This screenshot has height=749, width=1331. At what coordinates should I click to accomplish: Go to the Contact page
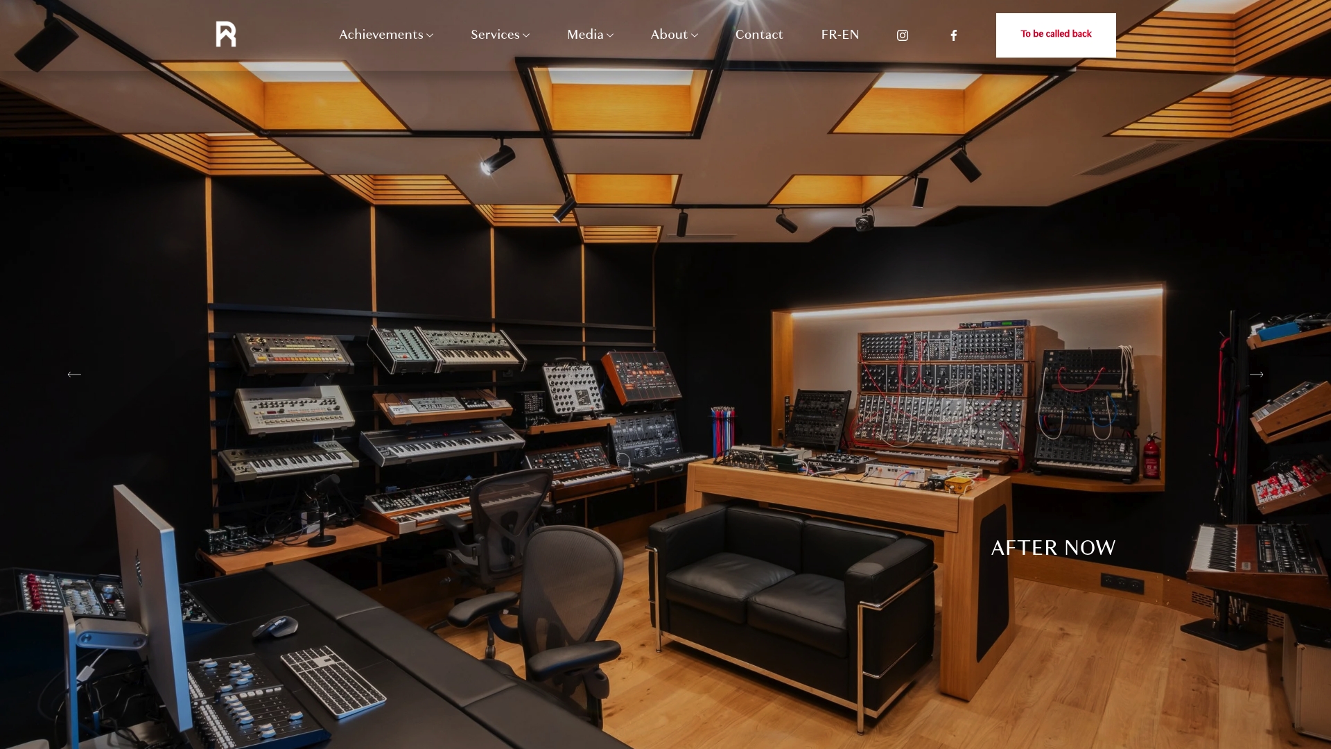click(759, 35)
